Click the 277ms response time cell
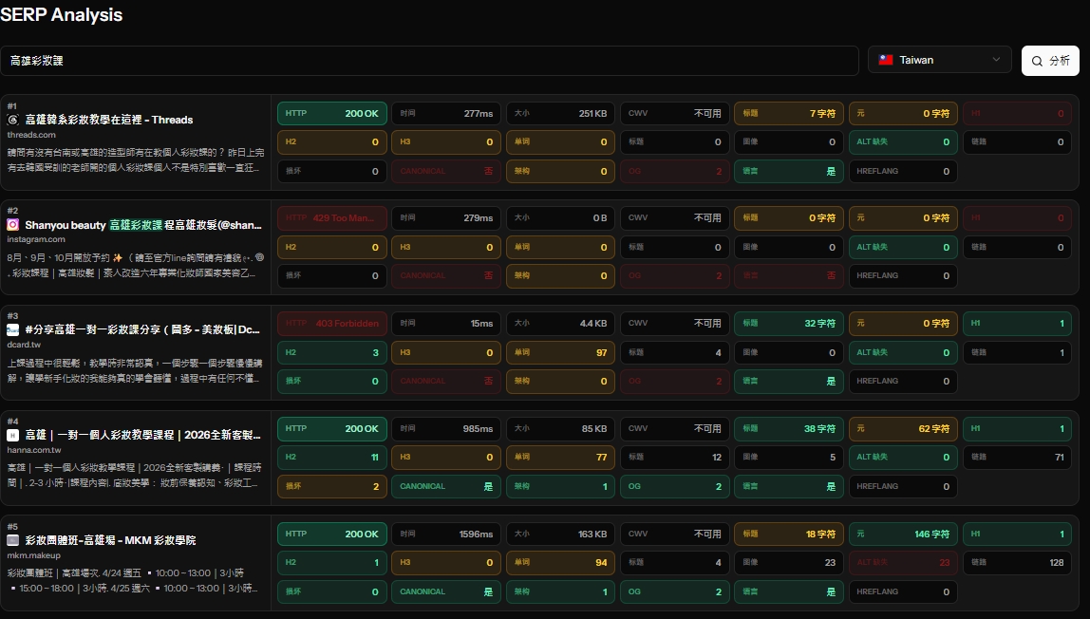The image size is (1090, 619). (x=446, y=113)
